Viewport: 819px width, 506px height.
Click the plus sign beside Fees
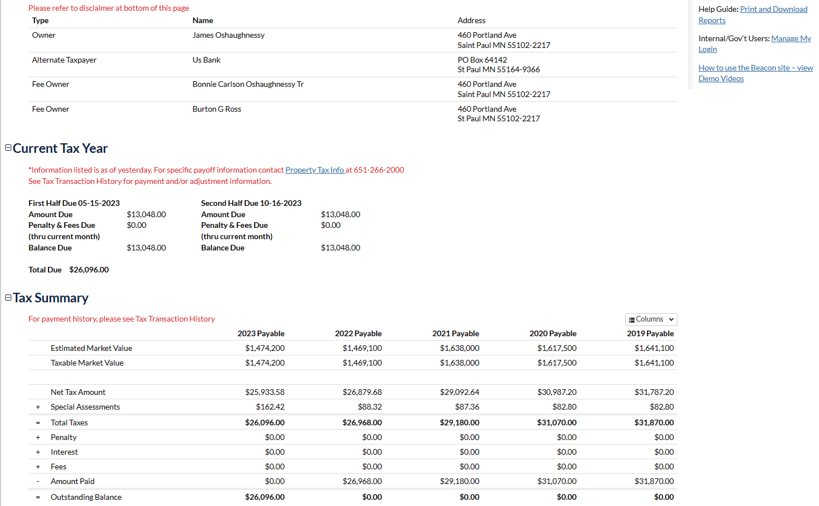[x=38, y=467]
